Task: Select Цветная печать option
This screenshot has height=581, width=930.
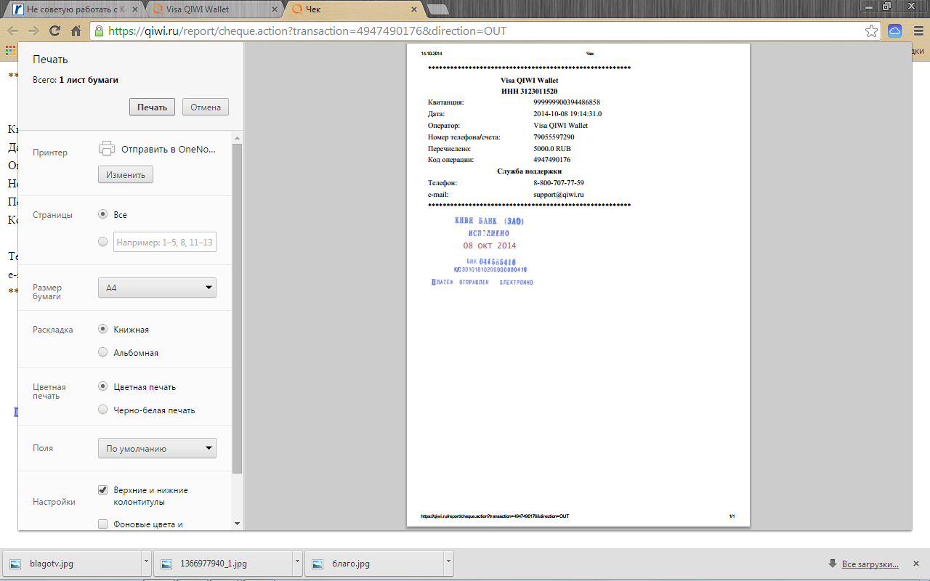Action: (x=103, y=386)
